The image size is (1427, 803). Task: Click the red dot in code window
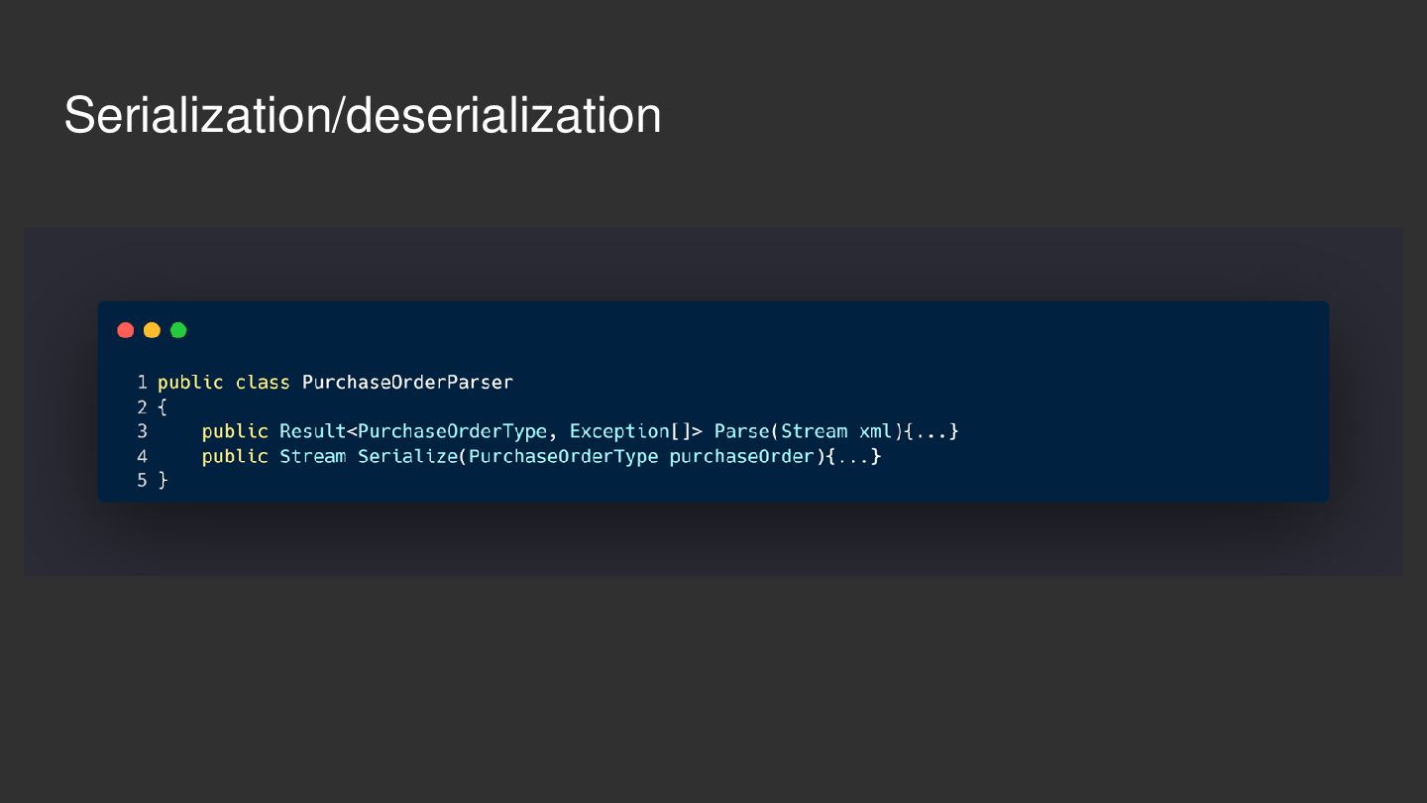click(x=126, y=330)
